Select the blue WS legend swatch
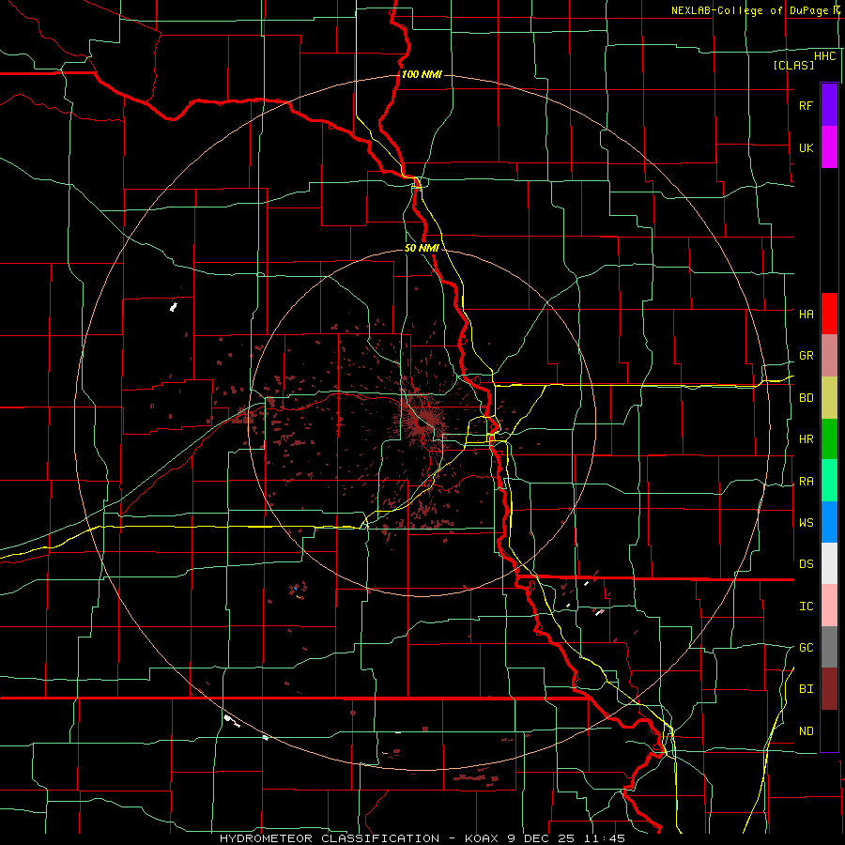 [x=829, y=522]
